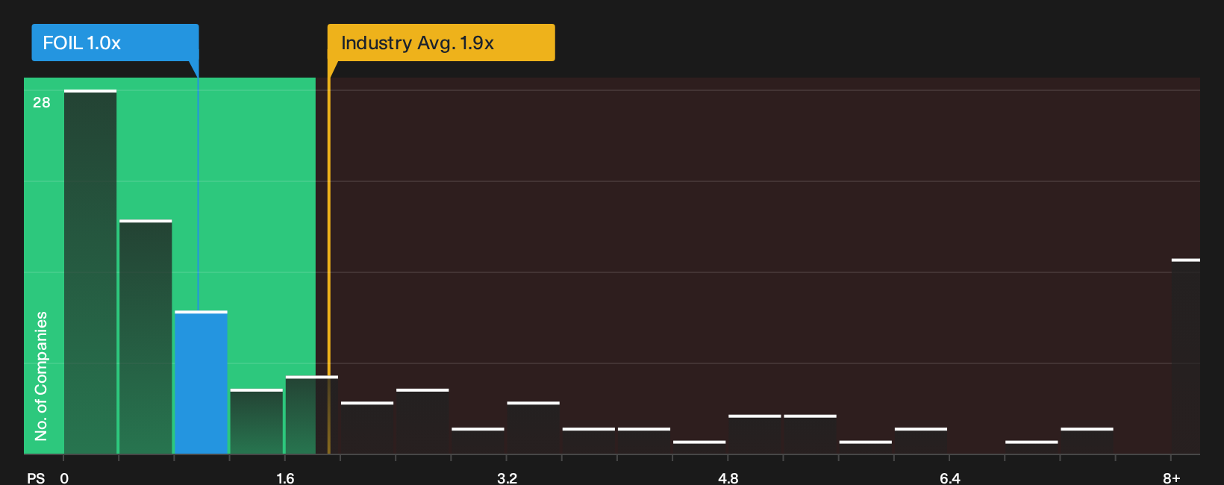This screenshot has height=485, width=1224.
Task: Click the Industry Avg. 1.9x yellow label
Action: coord(441,43)
